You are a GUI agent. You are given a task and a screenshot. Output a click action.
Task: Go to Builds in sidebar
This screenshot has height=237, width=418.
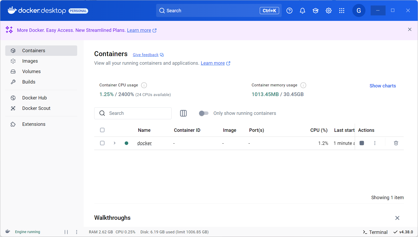pyautogui.click(x=41, y=82)
